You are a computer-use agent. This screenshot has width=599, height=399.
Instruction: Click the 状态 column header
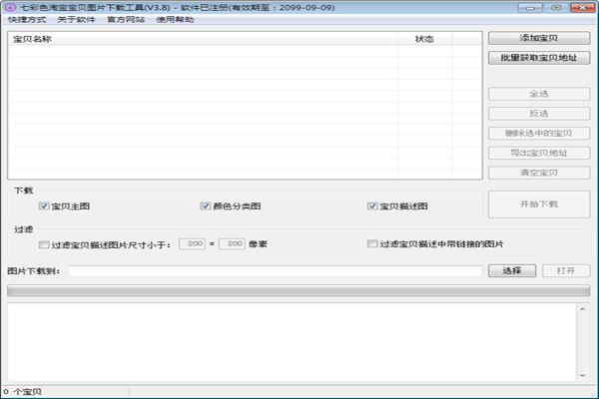click(x=424, y=40)
